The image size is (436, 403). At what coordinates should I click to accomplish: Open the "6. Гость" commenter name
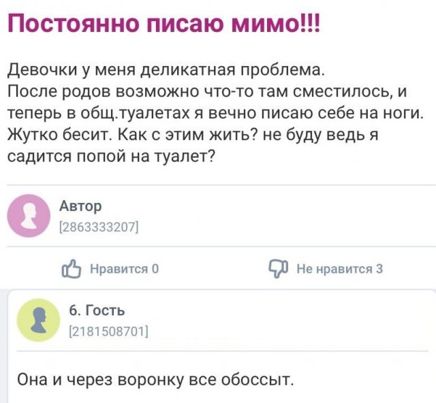tap(97, 311)
